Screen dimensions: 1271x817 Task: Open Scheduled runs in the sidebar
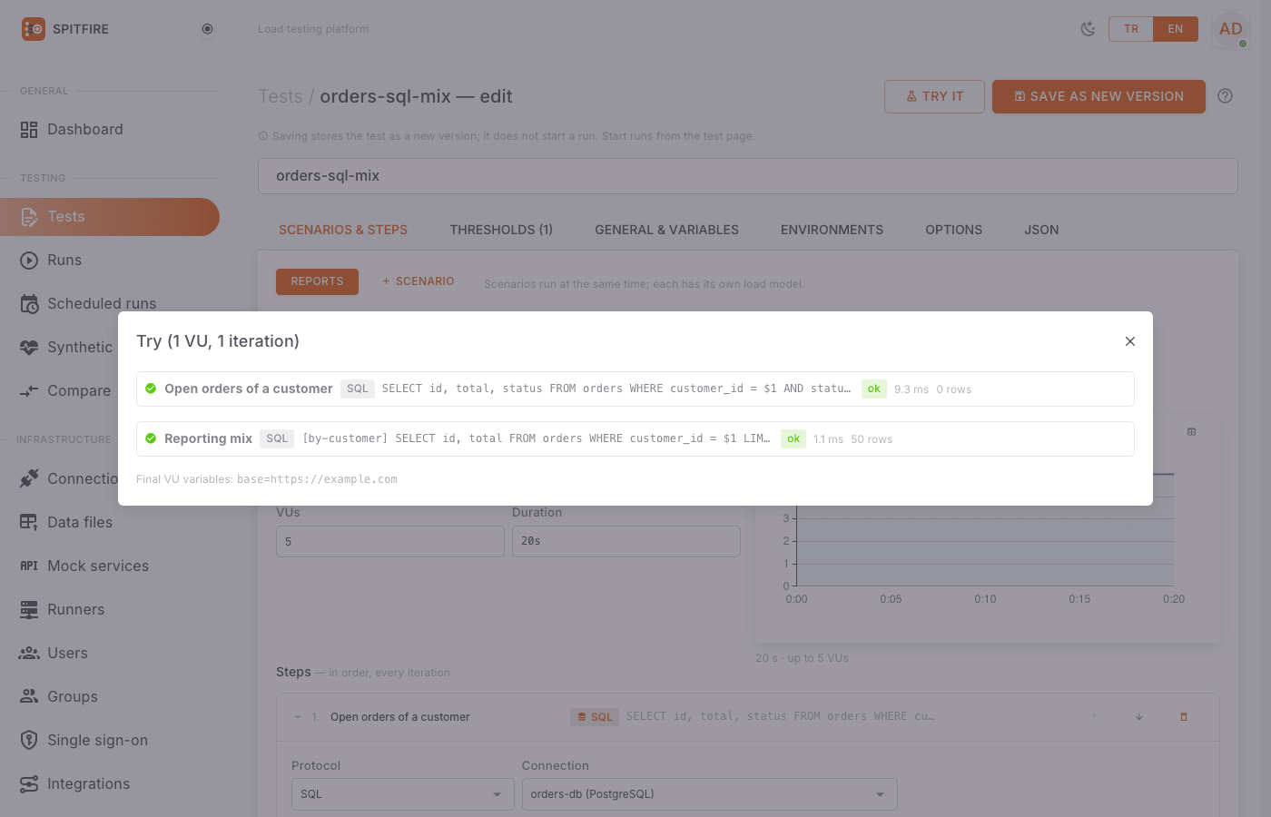pyautogui.click(x=110, y=304)
